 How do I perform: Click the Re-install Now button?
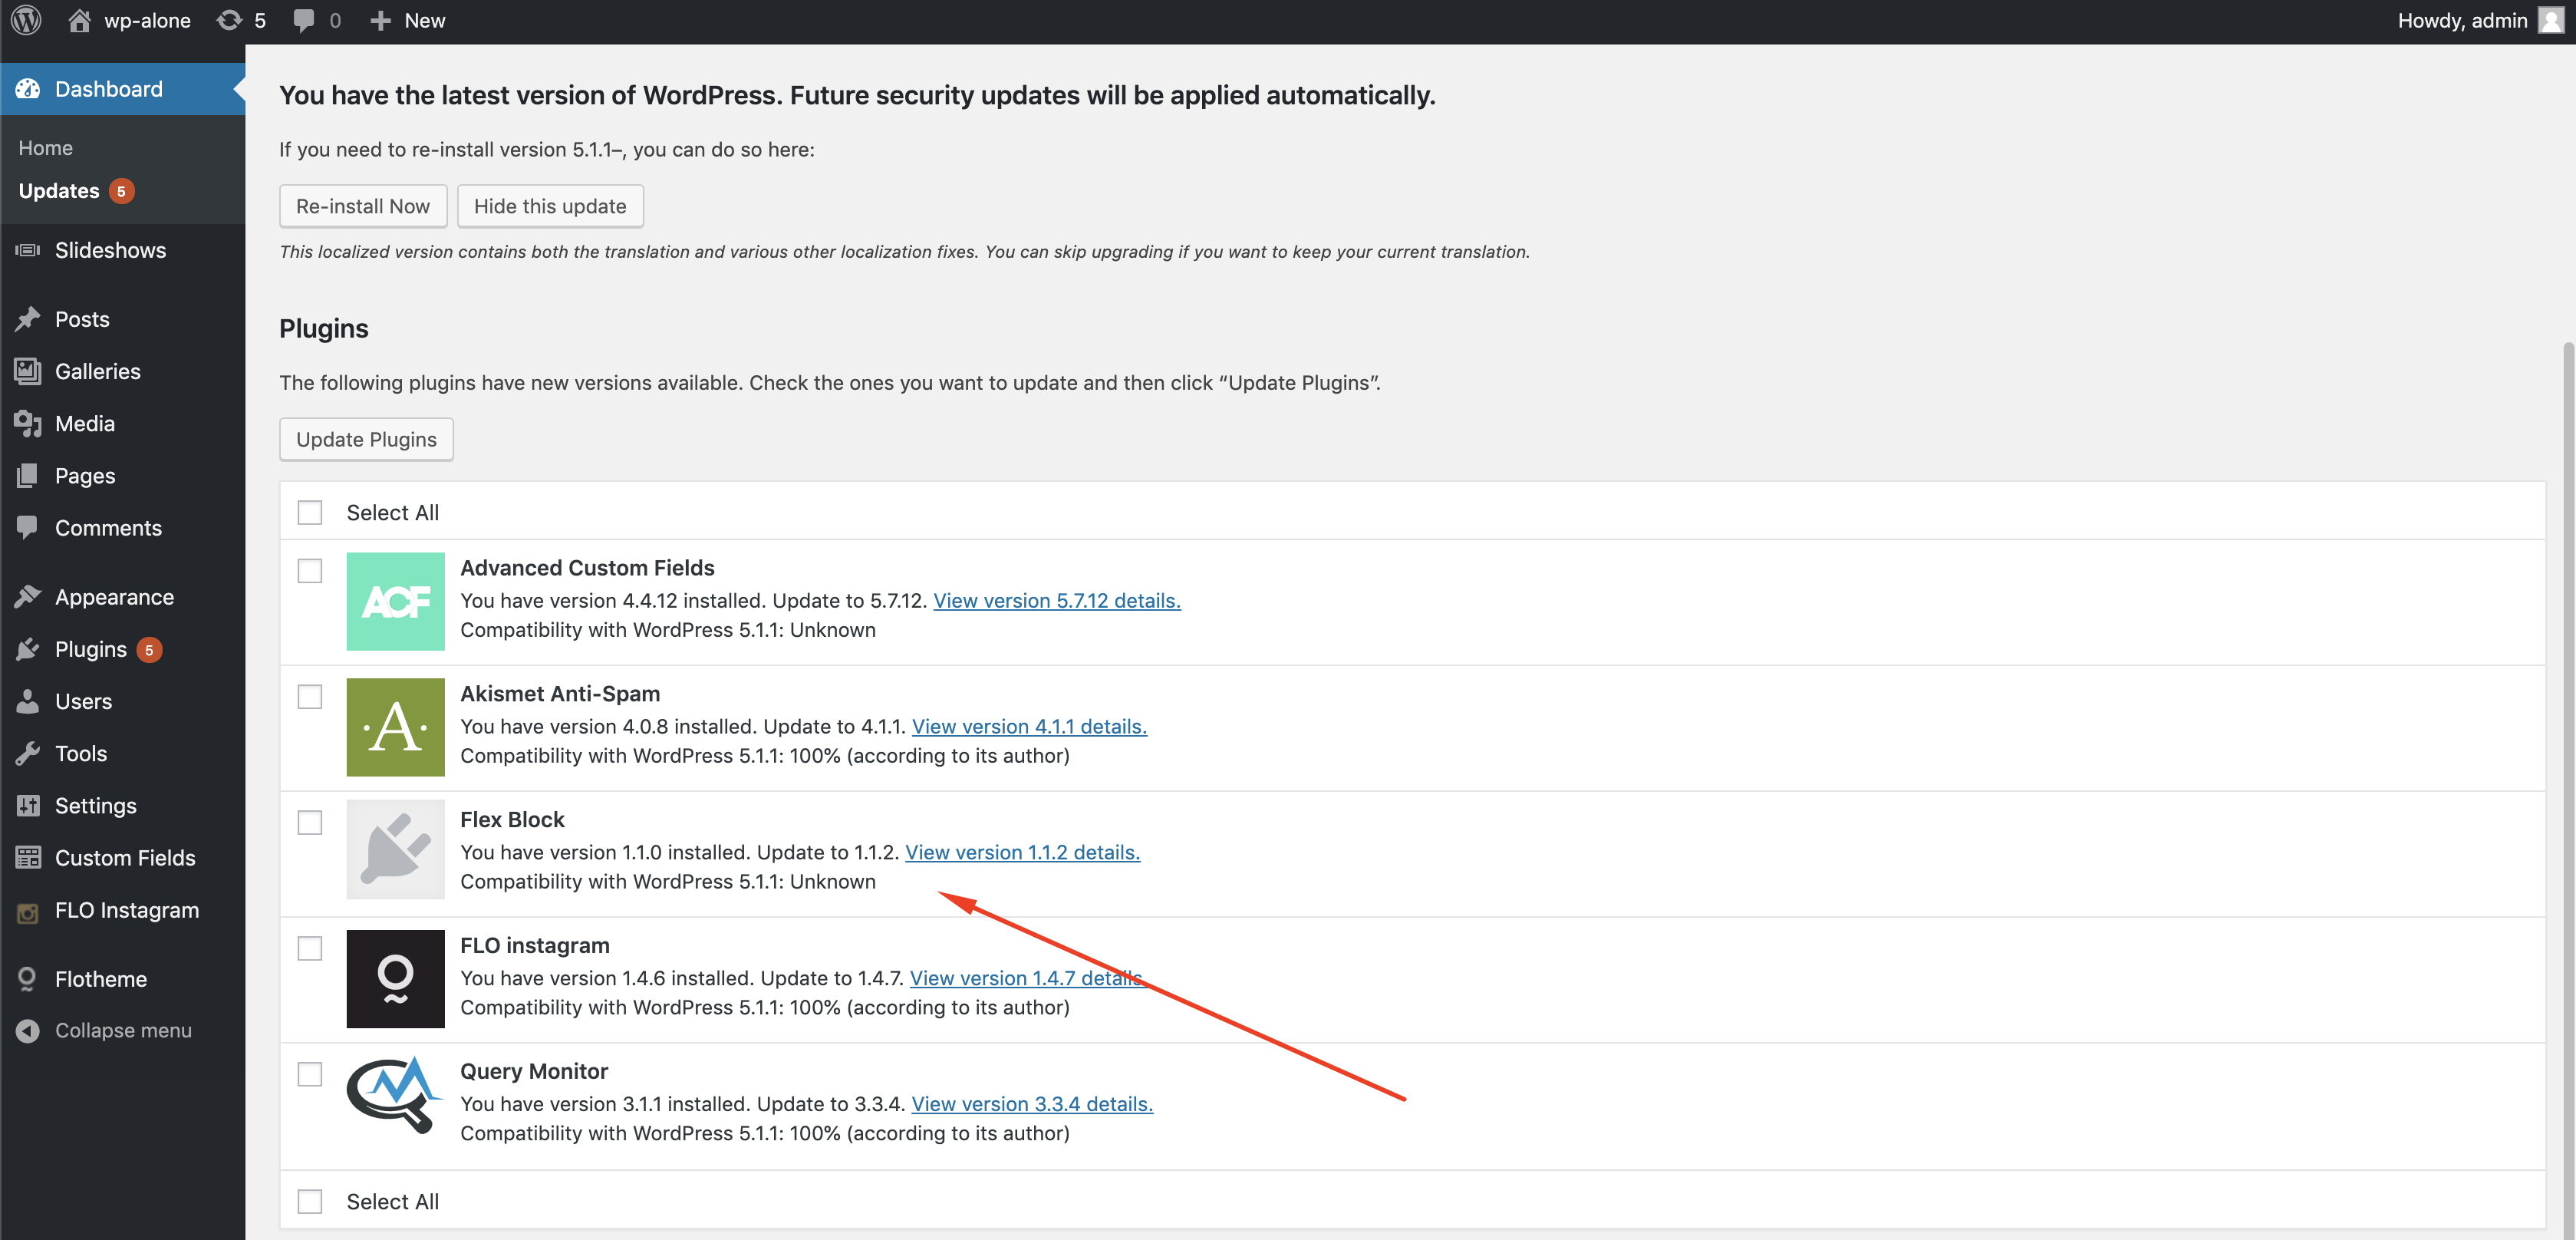pos(363,206)
